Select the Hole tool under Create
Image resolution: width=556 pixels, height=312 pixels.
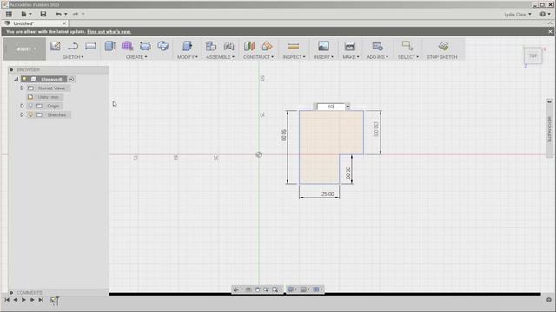tap(145, 46)
